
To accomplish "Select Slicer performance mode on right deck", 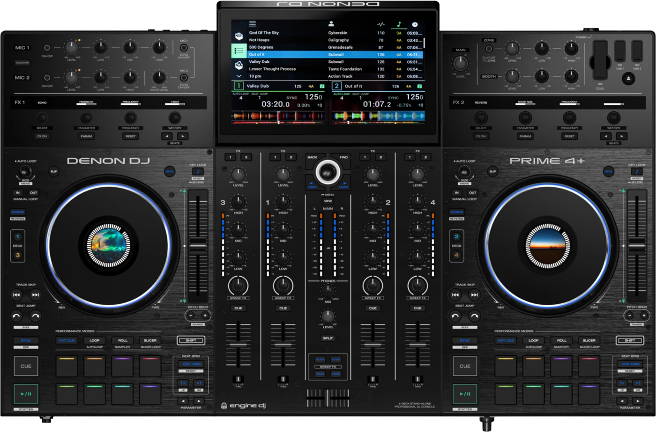I will click(x=589, y=340).
